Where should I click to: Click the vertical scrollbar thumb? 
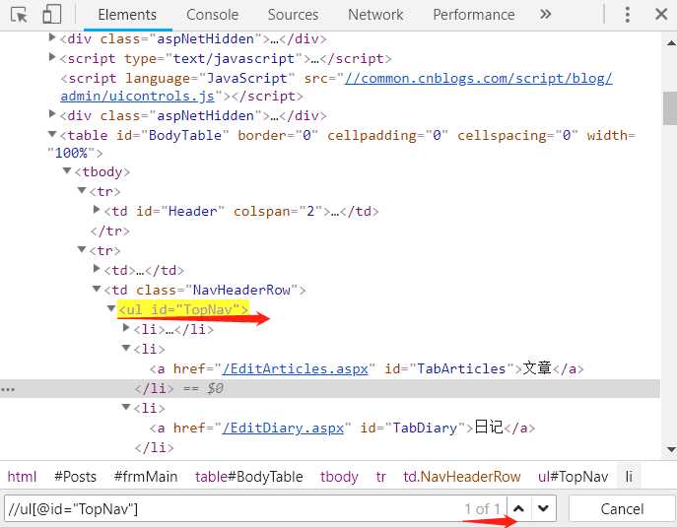point(670,108)
